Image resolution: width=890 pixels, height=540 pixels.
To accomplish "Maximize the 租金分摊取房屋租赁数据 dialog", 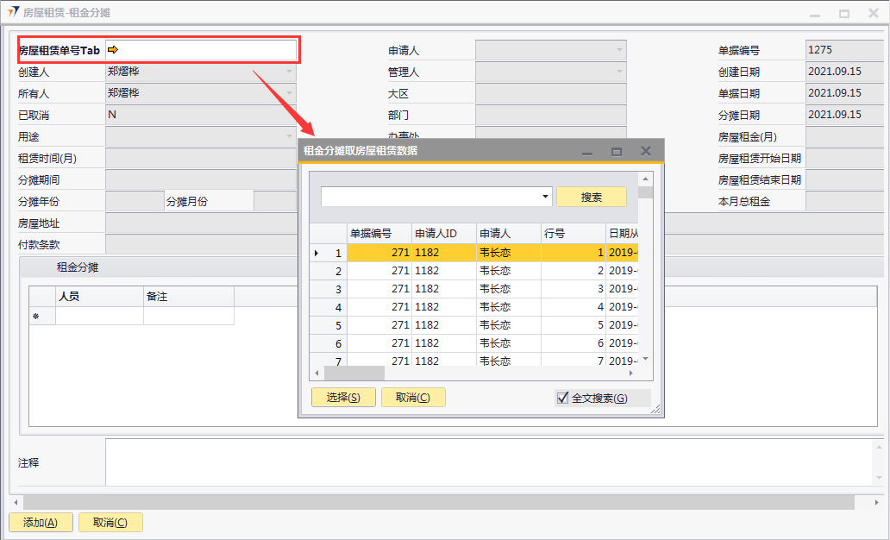I will [617, 151].
